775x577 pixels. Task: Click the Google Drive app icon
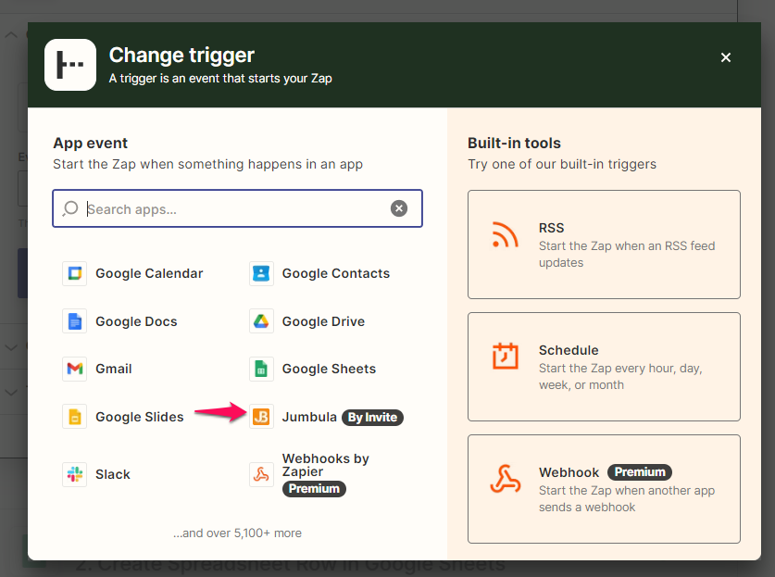click(x=261, y=321)
